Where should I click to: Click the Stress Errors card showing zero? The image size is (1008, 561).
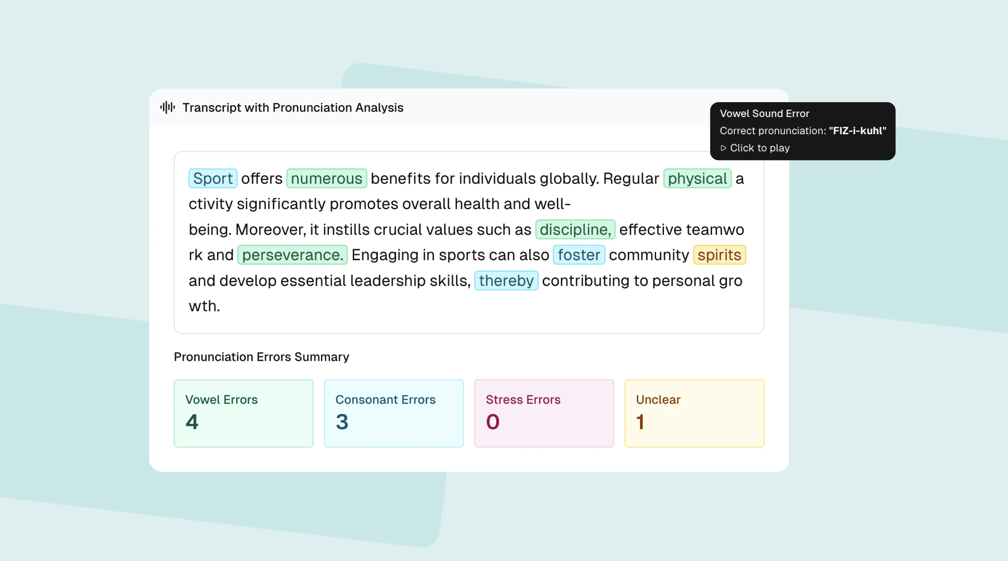point(544,413)
